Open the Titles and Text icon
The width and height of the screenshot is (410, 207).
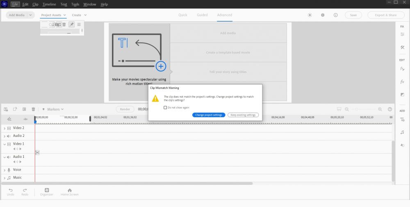point(402,119)
